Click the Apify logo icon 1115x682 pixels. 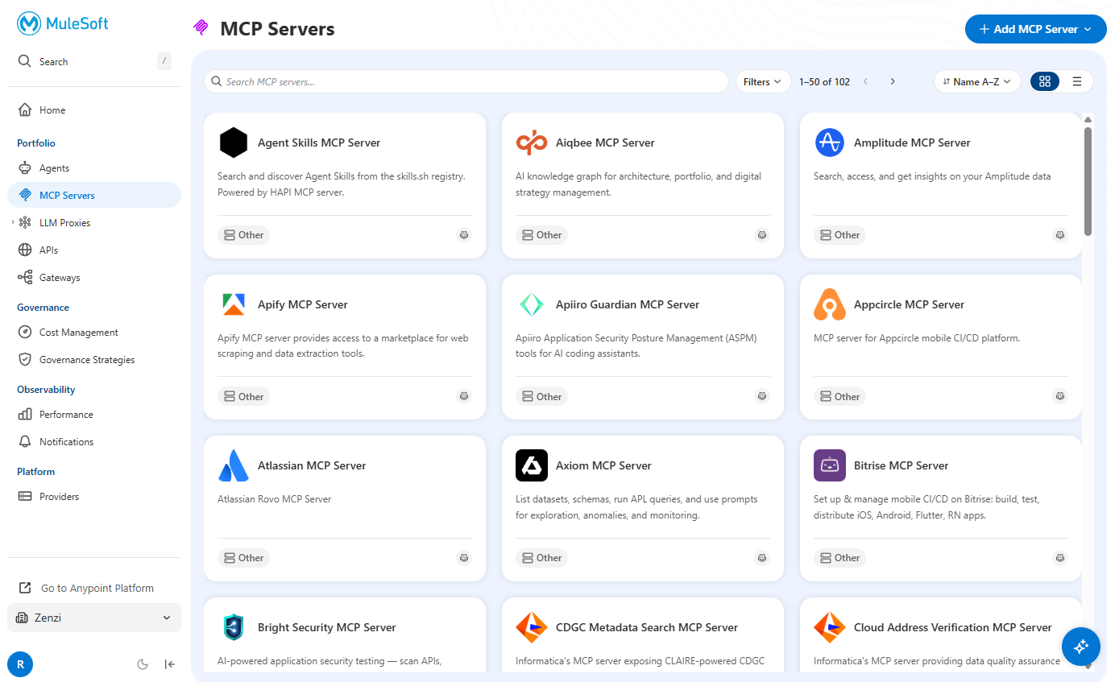pyautogui.click(x=233, y=304)
